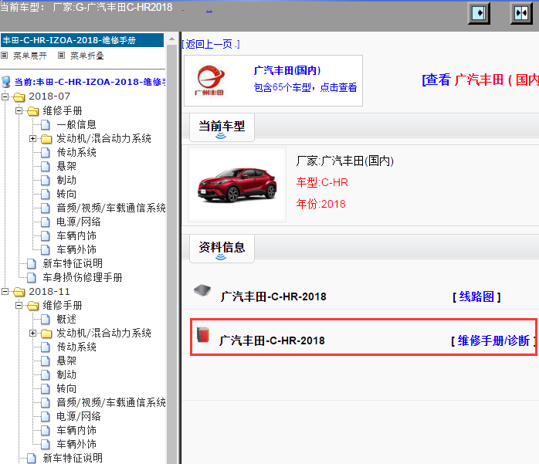Open 悬架 under 2018-07
Image resolution: width=539 pixels, height=464 pixels.
(x=66, y=166)
